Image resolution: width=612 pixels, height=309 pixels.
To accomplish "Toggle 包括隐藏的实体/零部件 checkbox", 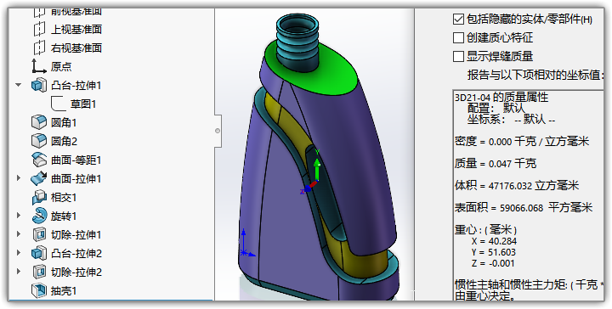I will pos(458,19).
